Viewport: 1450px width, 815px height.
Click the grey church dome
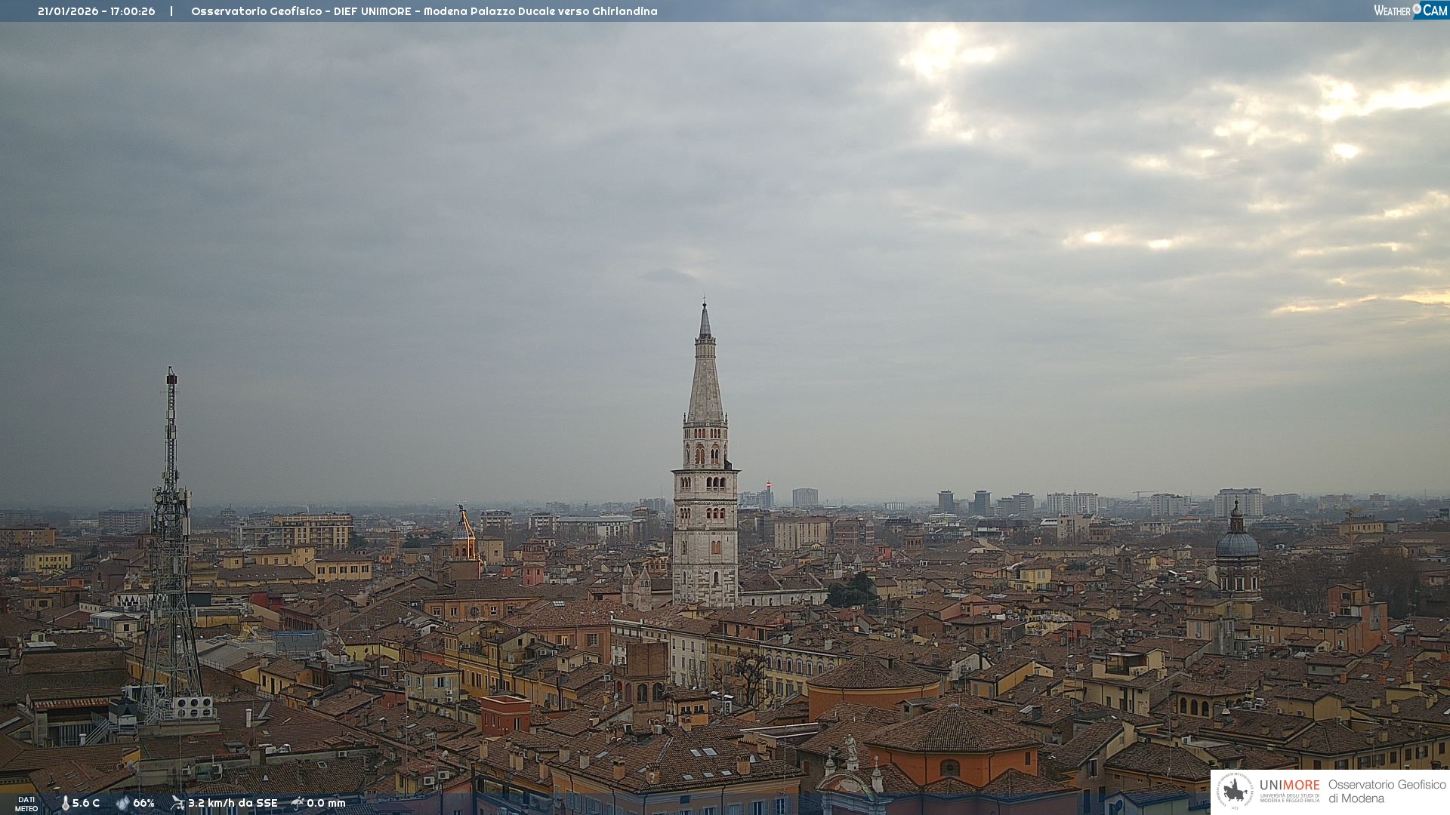pos(1237,543)
